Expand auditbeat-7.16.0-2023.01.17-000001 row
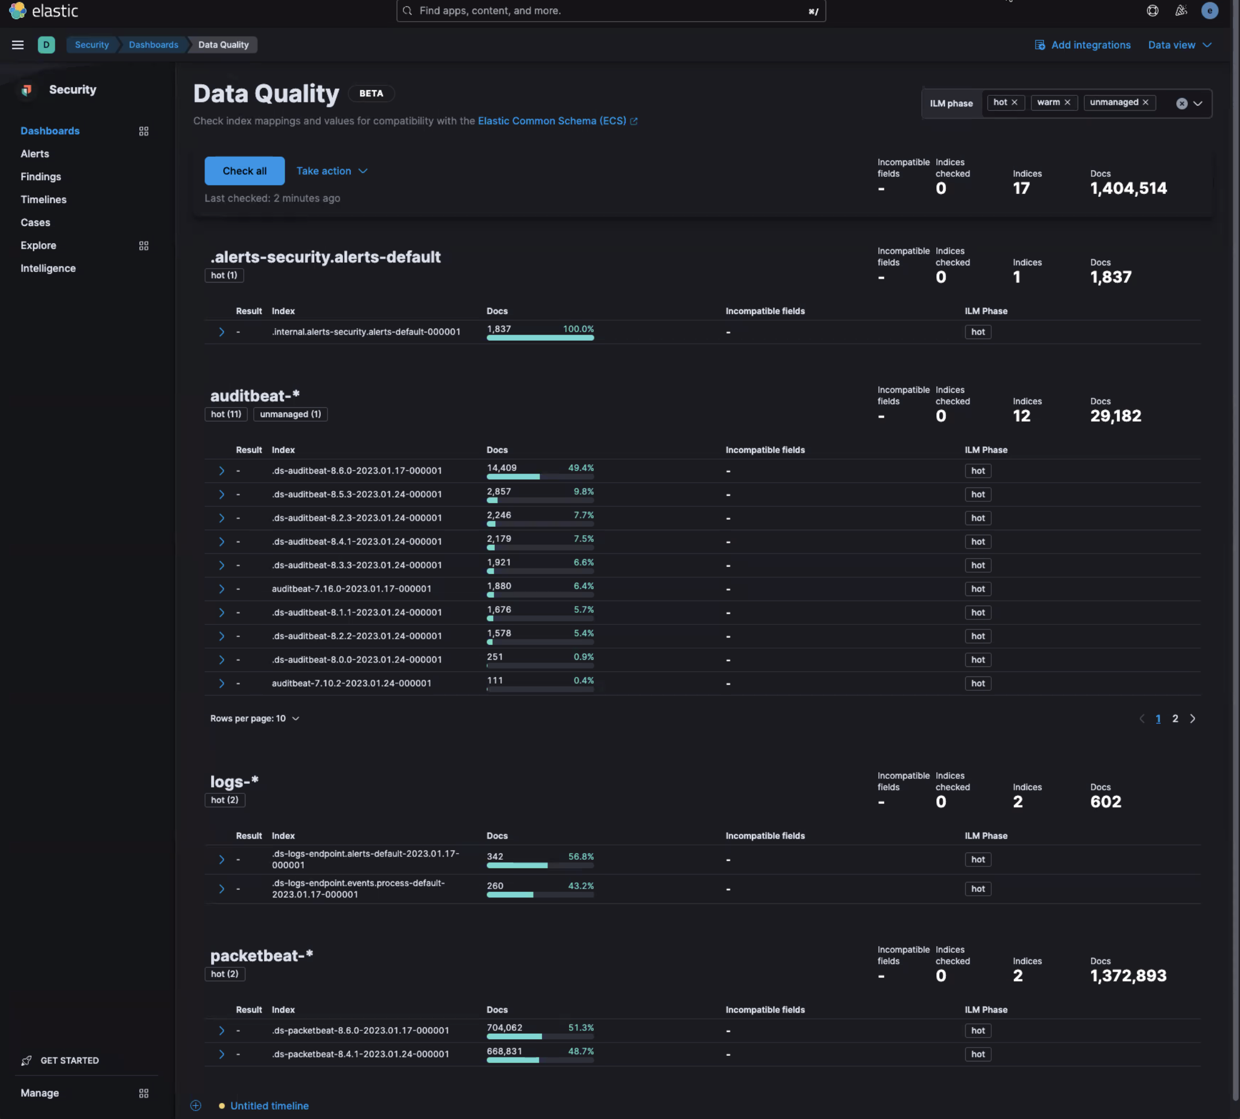Screen dimensions: 1240x1119 (222, 589)
